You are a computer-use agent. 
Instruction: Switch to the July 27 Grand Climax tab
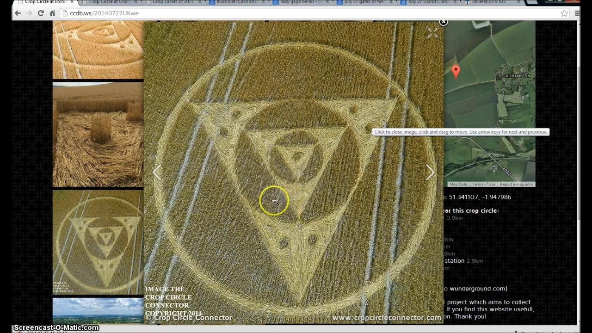pos(428,2)
